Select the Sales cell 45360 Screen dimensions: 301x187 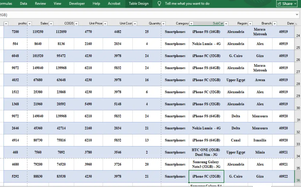[x=38, y=128]
